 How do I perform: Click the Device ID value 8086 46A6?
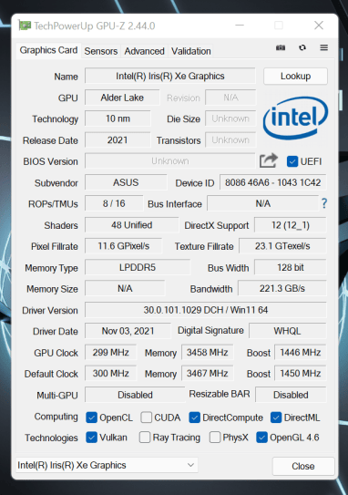(273, 182)
